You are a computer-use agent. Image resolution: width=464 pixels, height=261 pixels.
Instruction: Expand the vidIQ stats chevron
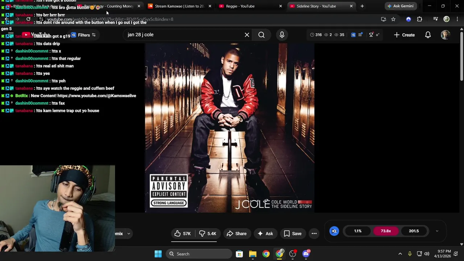point(437,231)
